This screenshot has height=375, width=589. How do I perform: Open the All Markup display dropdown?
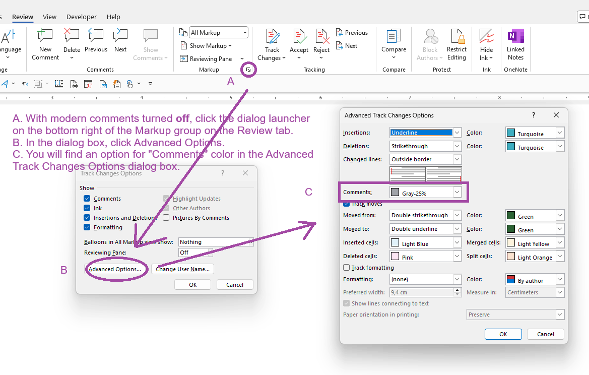pos(219,33)
